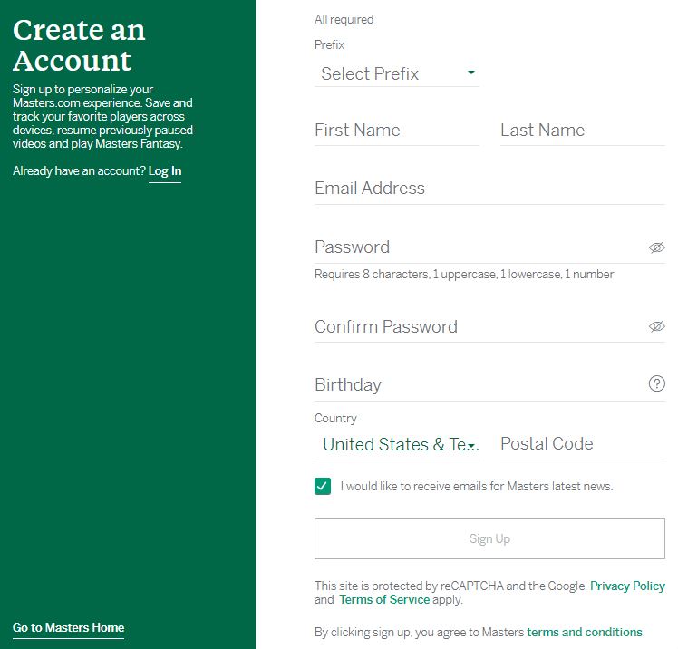678x649 pixels.
Task: Click the Postal Code input field
Action: coord(583,444)
